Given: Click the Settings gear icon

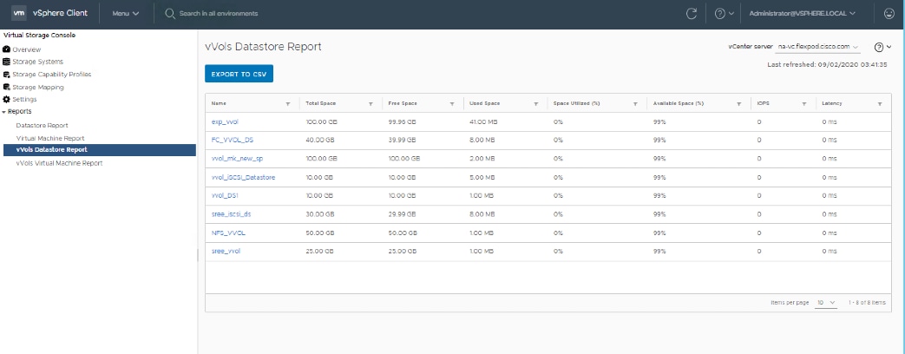Looking at the screenshot, I should [x=6, y=99].
